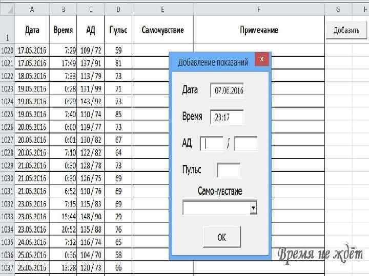Select the pressure cell 148 / 90
This screenshot has height=276, width=369.
(x=91, y=217)
